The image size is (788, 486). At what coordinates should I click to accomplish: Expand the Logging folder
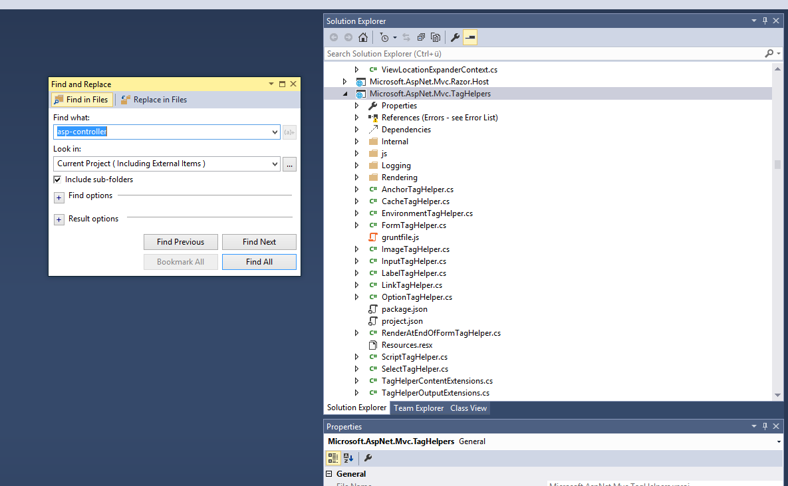click(x=356, y=166)
